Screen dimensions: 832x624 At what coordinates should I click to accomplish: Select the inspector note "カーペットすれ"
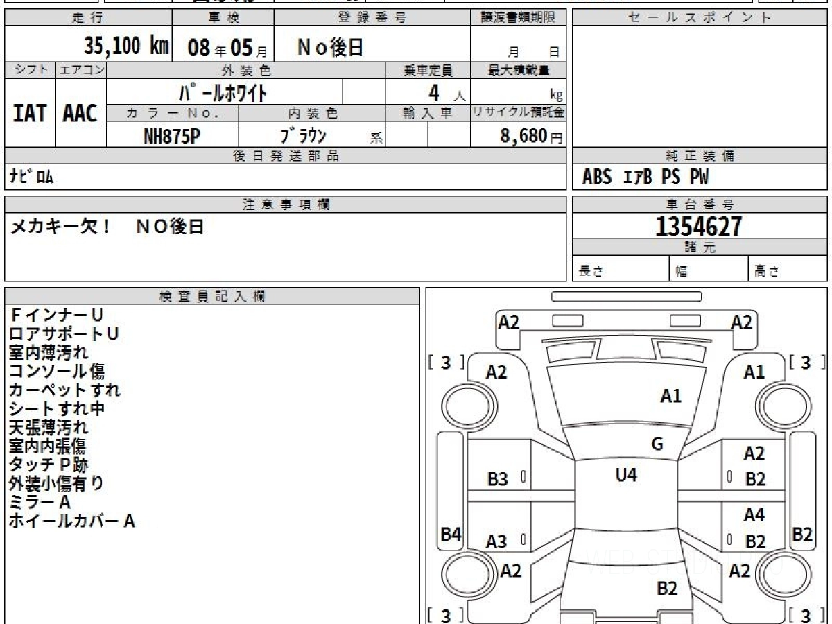(x=64, y=390)
